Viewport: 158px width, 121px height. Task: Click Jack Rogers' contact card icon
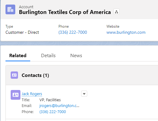point(16,95)
